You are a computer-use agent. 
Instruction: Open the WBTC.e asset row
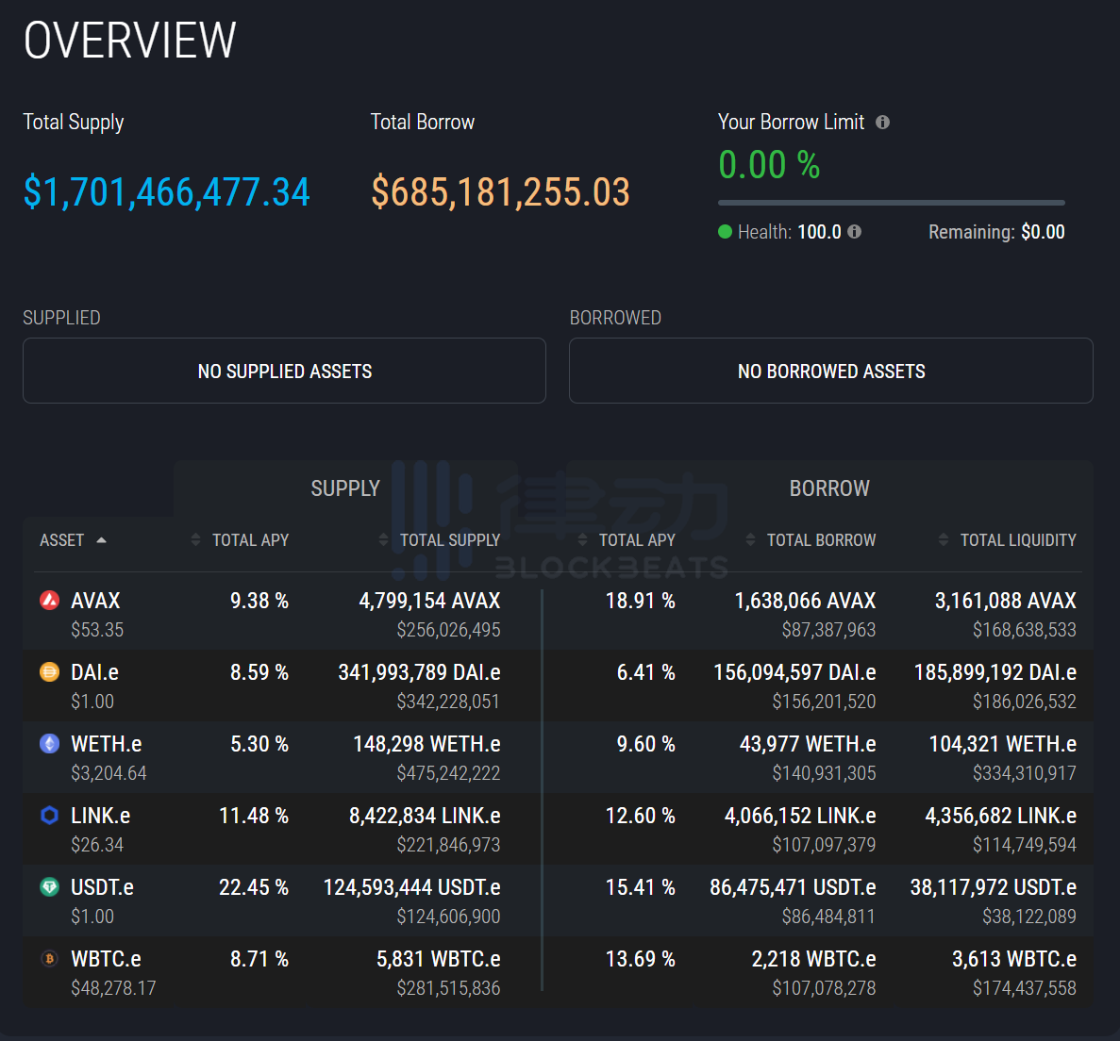[558, 972]
